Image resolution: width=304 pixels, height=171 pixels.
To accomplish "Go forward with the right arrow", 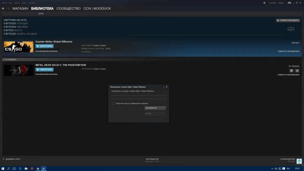I will click(x=8, y=8).
